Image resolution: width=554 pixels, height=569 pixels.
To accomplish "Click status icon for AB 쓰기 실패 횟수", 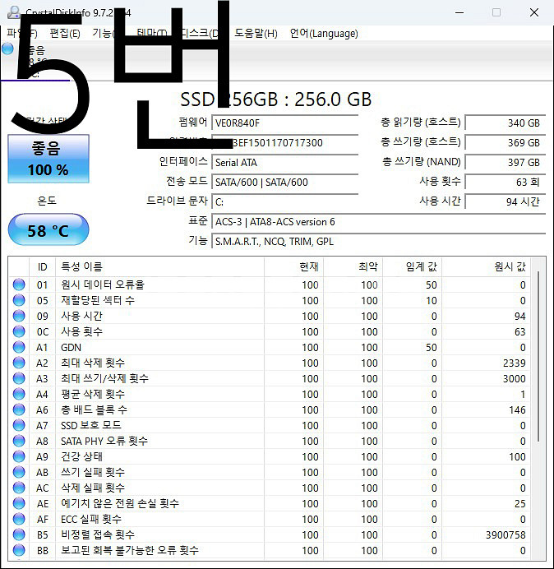I will 19,472.
